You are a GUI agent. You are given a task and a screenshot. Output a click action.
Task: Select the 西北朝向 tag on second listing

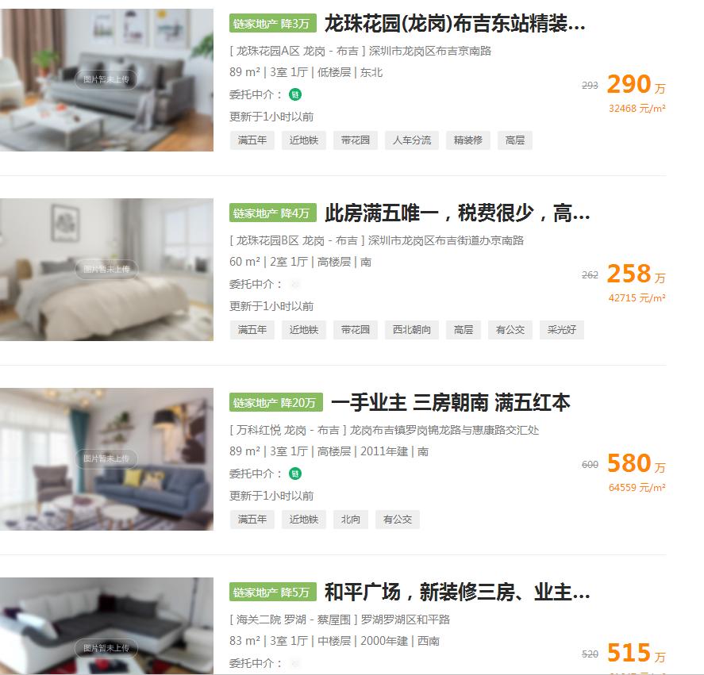(x=412, y=330)
